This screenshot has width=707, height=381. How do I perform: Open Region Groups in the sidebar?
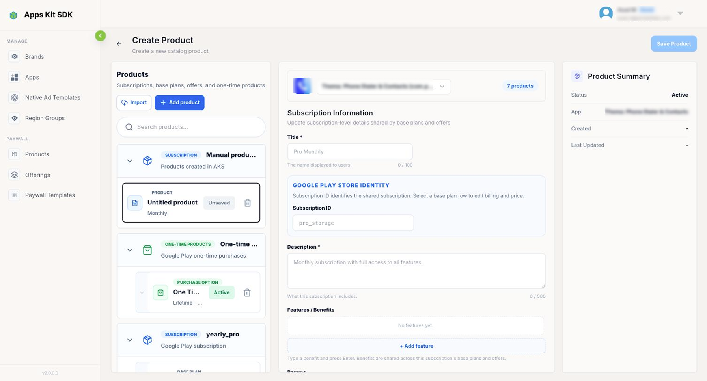45,118
